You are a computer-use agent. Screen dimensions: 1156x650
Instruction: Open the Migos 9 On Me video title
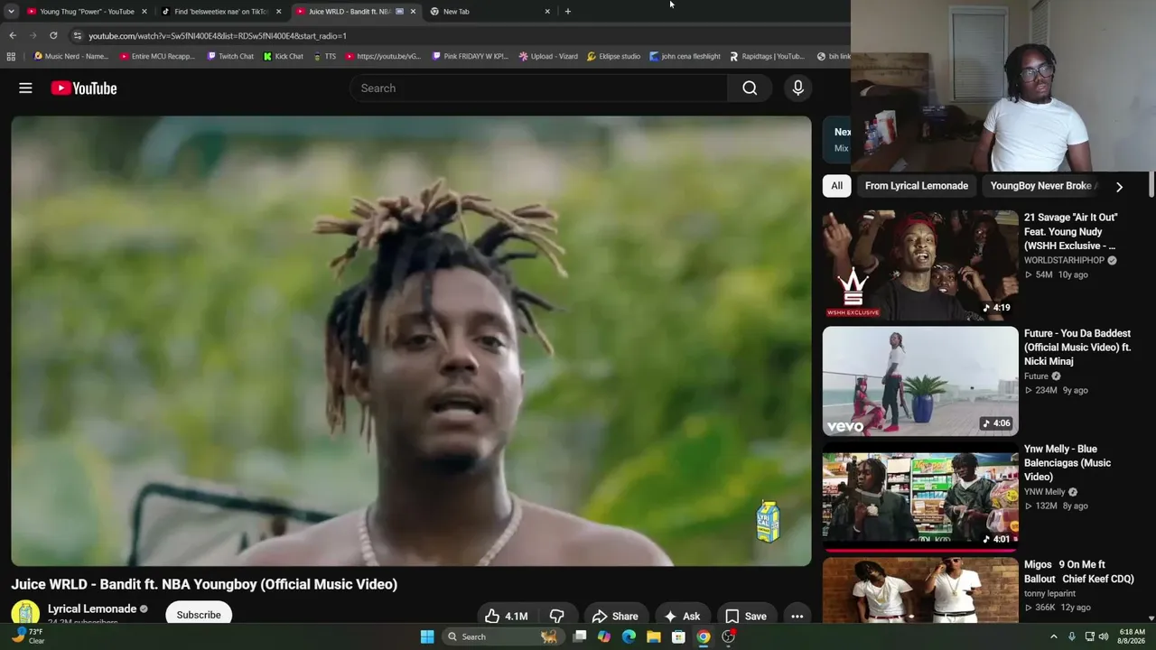pyautogui.click(x=1078, y=571)
